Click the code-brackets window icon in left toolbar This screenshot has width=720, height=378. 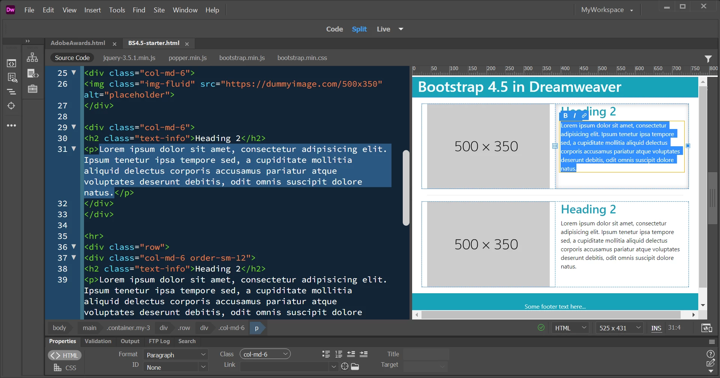click(12, 63)
